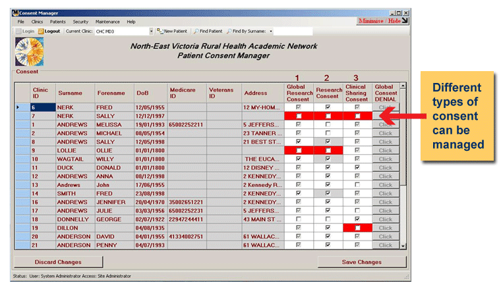Click the surname cell WAGTAIL

(75, 159)
